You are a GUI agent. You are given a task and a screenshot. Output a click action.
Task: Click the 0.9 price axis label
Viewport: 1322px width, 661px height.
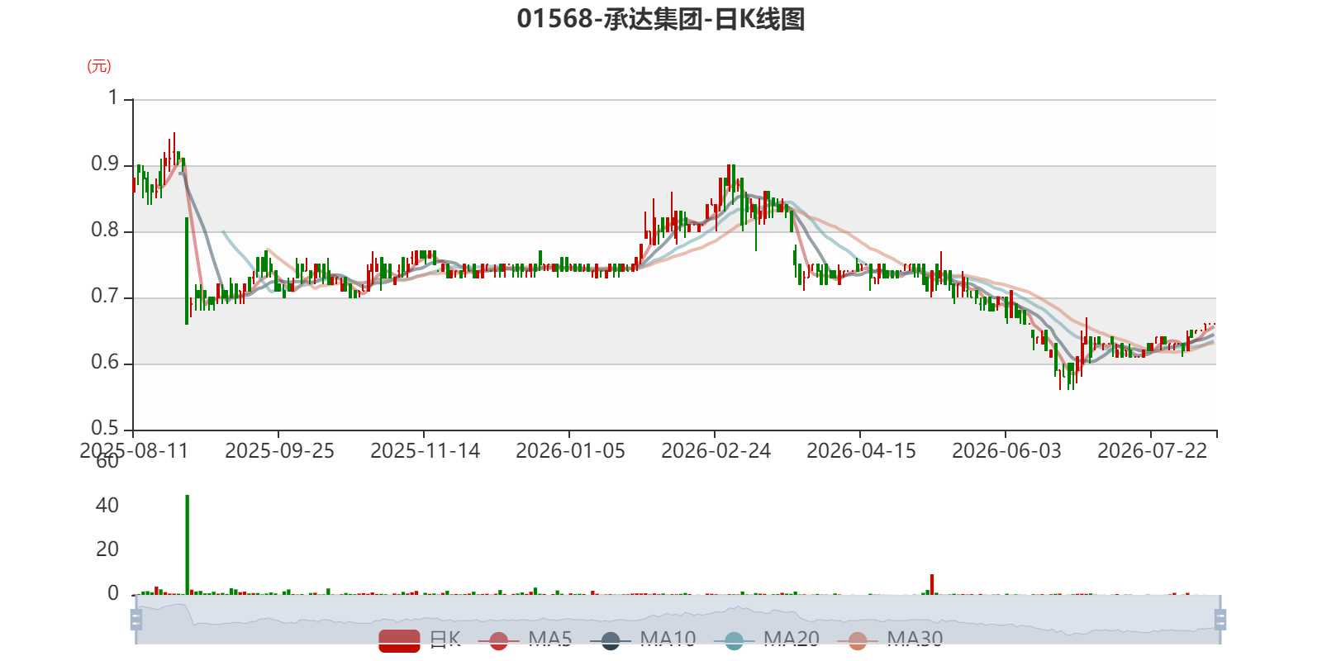(105, 164)
